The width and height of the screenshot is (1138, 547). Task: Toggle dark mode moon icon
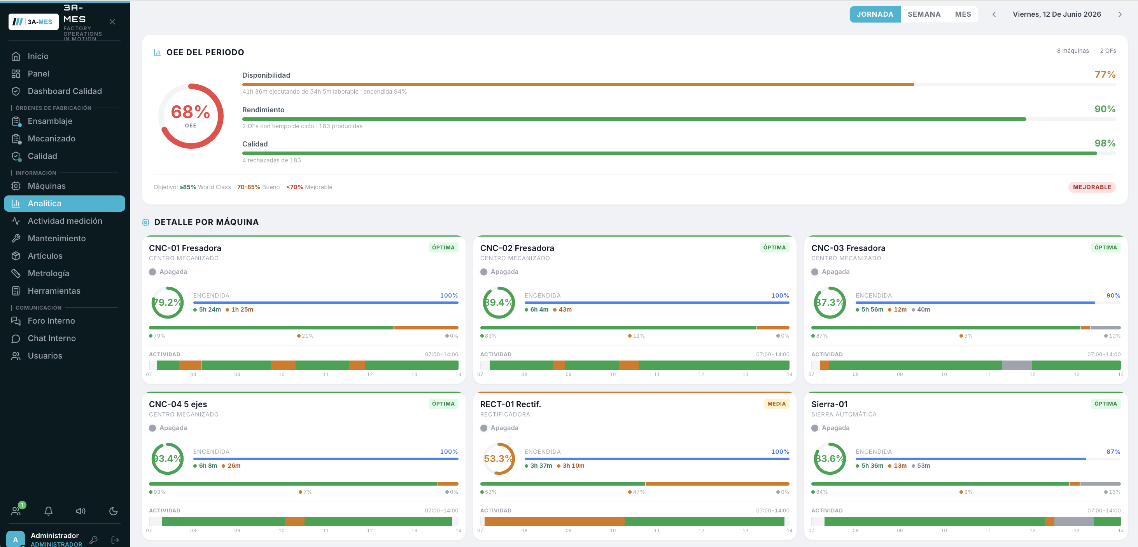pyautogui.click(x=114, y=511)
